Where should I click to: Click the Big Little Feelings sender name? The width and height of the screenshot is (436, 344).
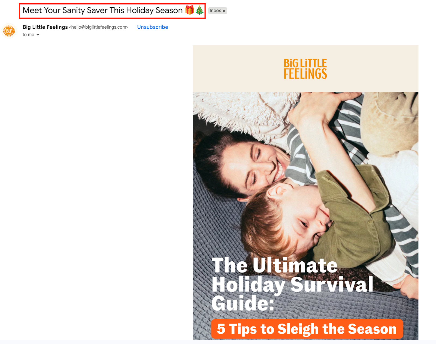point(45,27)
